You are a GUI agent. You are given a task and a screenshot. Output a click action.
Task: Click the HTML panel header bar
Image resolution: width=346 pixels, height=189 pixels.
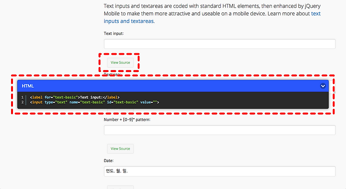click(173, 86)
